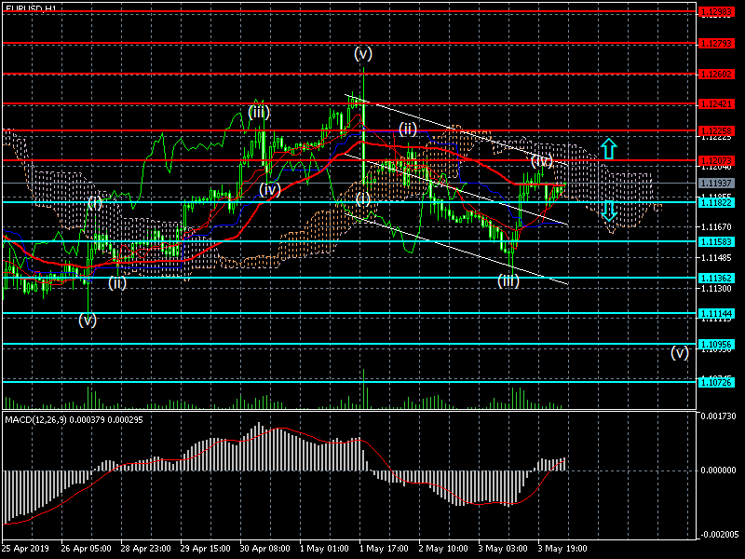Click the 3 May 19:00 time label
This screenshot has height=559, width=745.
click(x=562, y=549)
